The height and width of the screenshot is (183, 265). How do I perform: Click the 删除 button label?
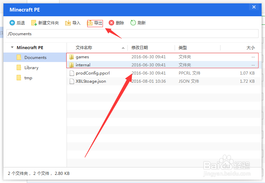click(x=120, y=23)
